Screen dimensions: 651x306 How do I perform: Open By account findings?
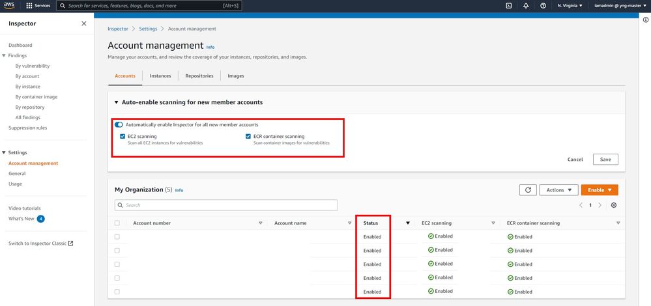pos(27,76)
